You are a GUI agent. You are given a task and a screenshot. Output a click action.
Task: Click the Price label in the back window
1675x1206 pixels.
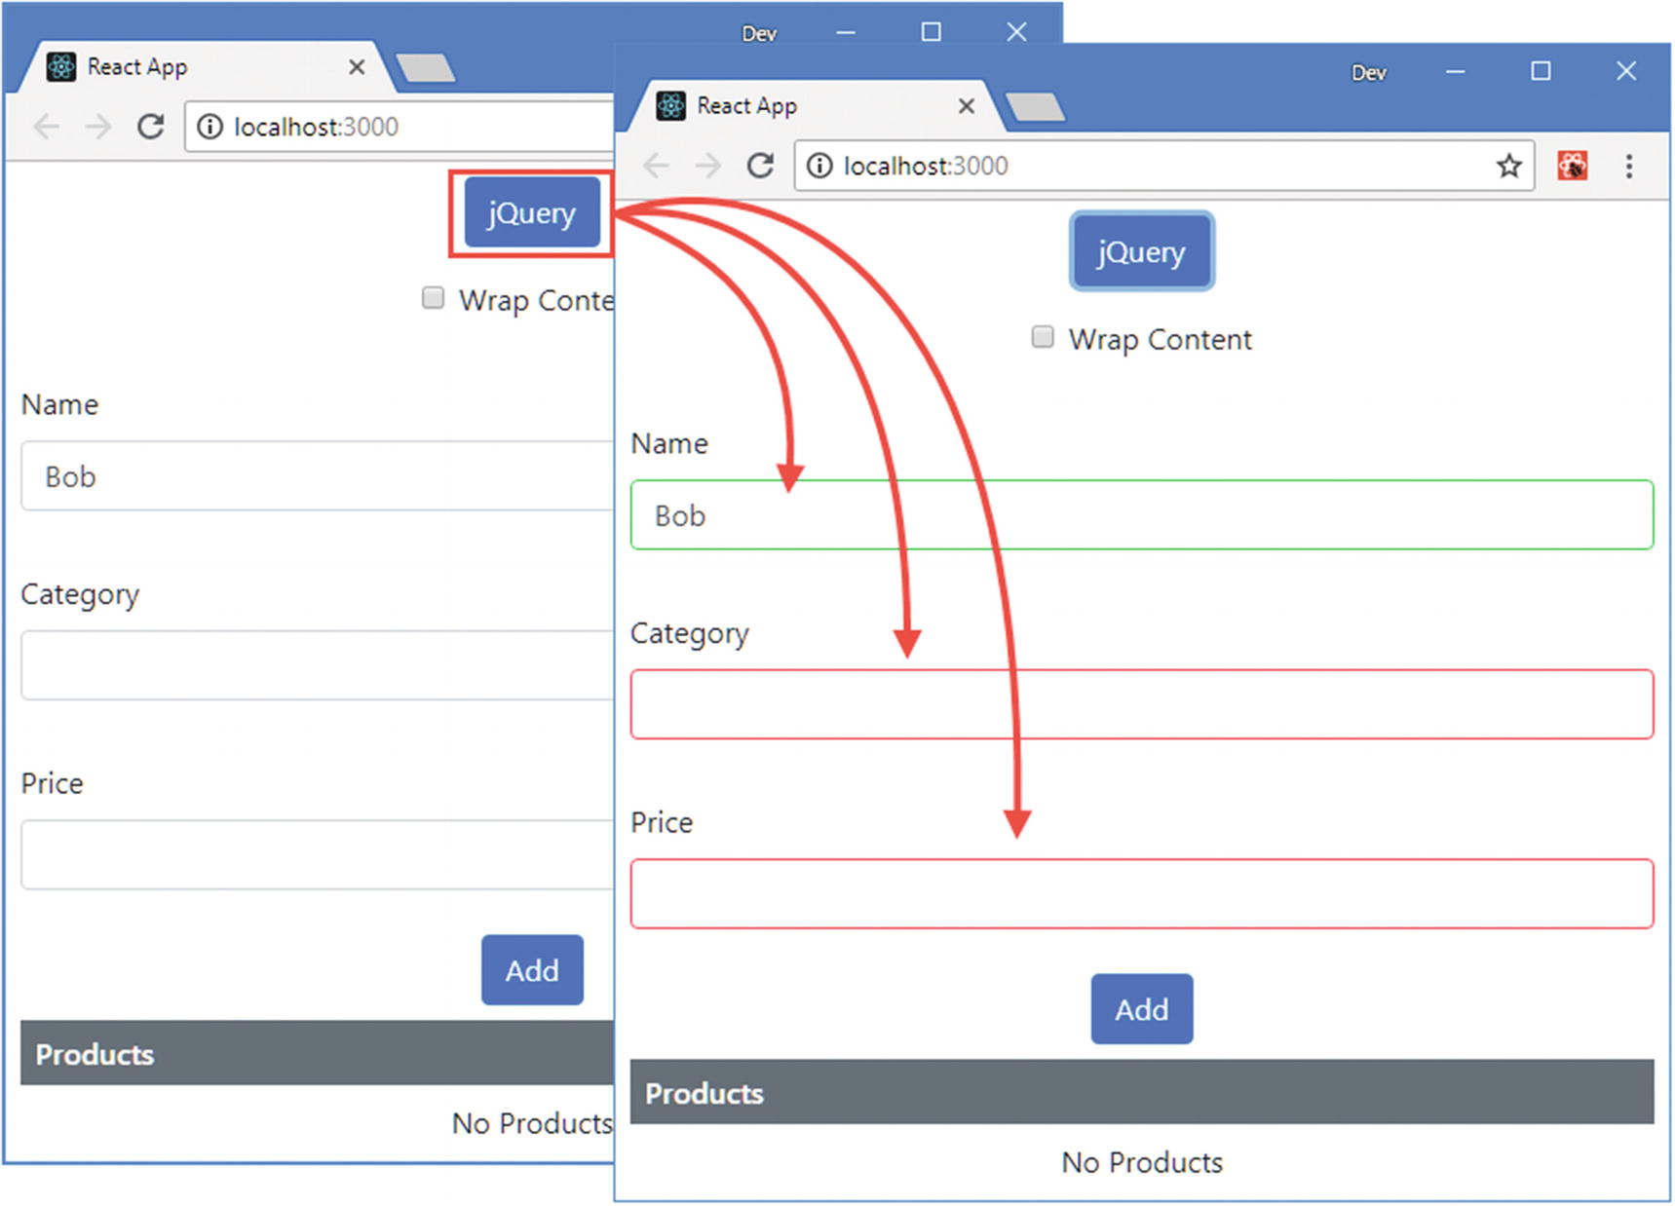[x=53, y=783]
